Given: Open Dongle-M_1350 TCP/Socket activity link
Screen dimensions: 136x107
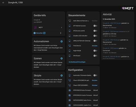Looking at the screenshot, I should pyautogui.click(x=112, y=23).
